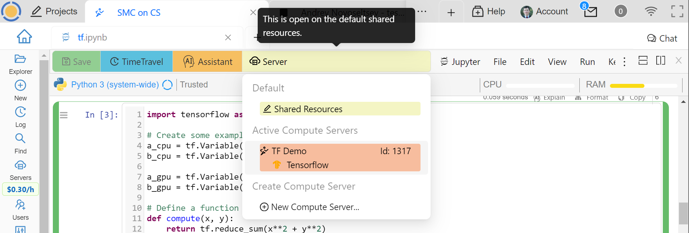
Task: Open the Log history icon
Action: tap(20, 112)
